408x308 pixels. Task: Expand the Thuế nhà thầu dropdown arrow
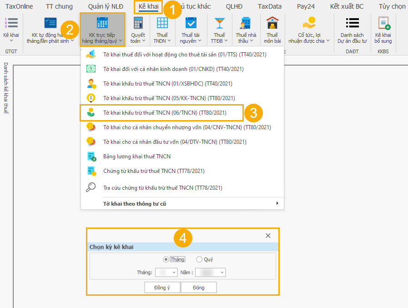[x=252, y=41]
